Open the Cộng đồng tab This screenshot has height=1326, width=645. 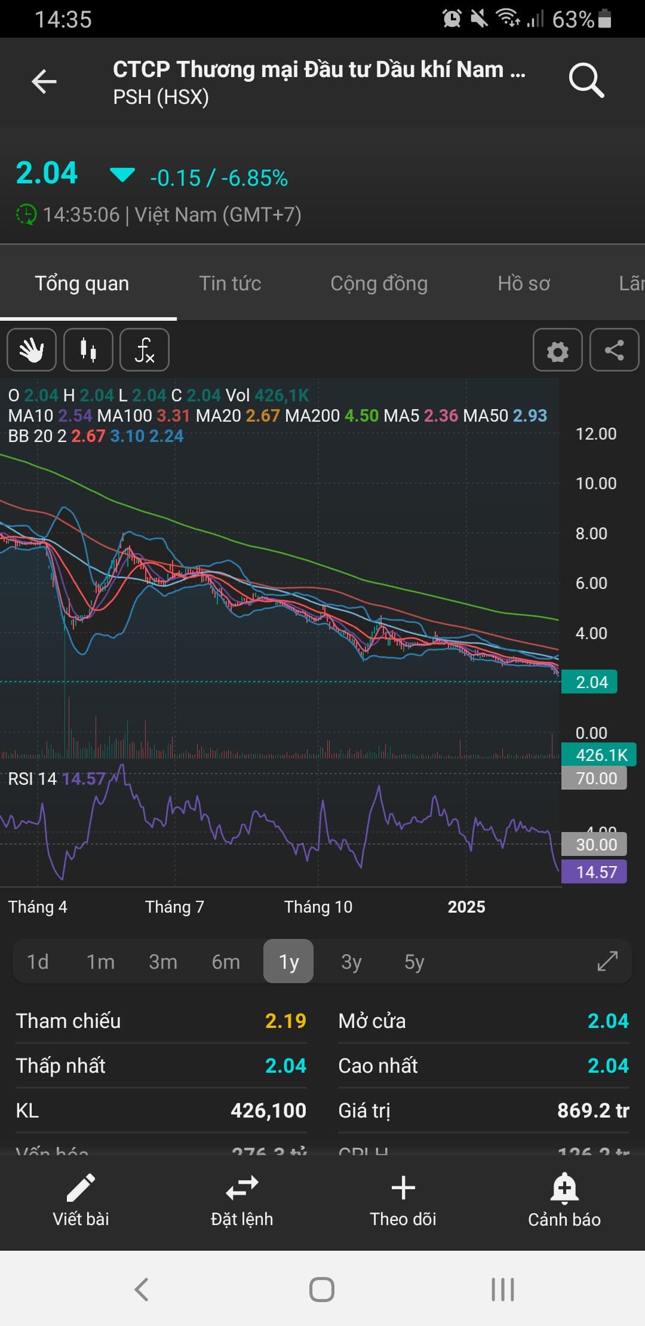coord(379,283)
